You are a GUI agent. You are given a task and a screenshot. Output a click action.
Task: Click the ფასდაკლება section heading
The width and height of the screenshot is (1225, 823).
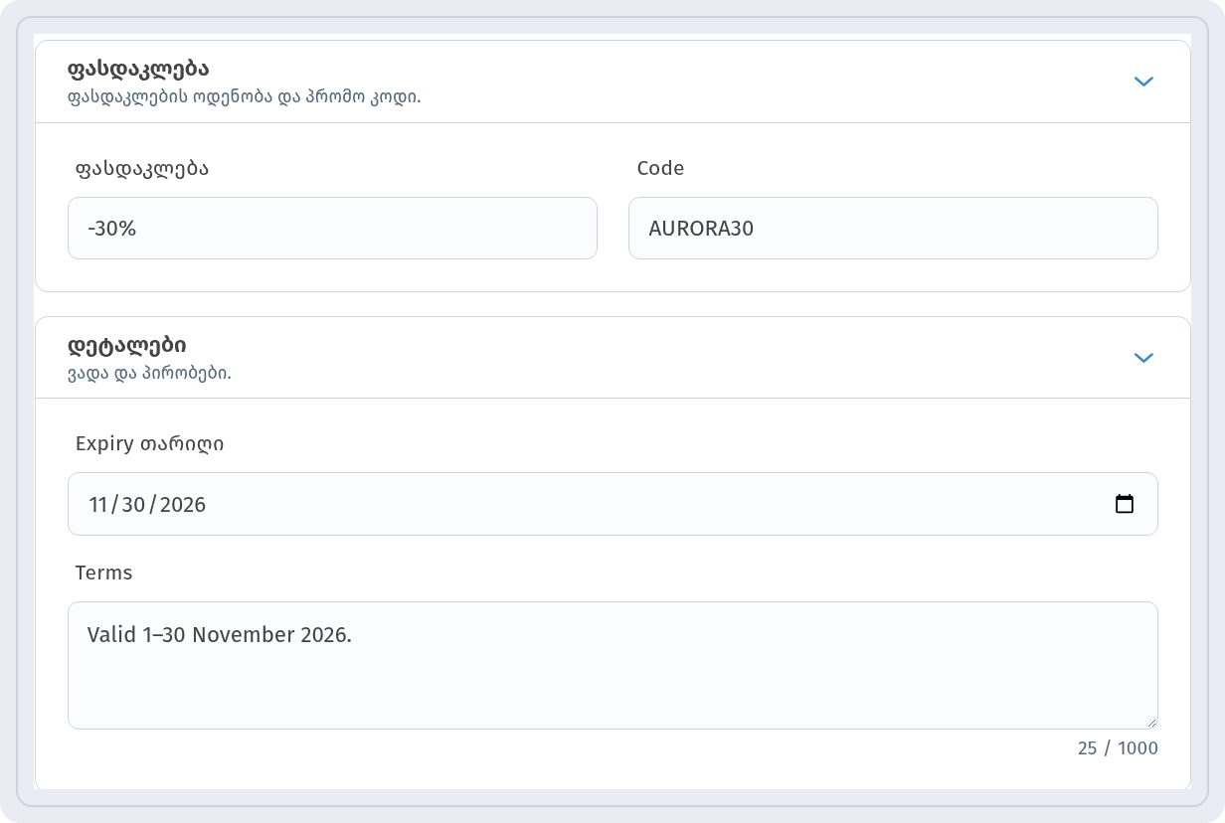pyautogui.click(x=138, y=69)
